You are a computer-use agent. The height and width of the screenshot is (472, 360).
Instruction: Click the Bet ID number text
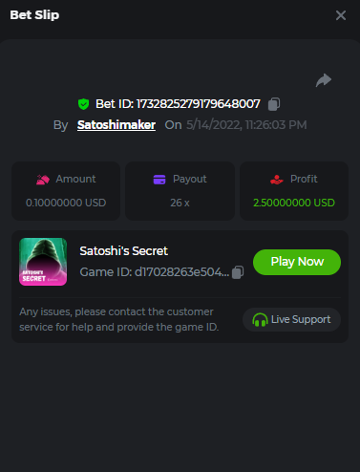pyautogui.click(x=199, y=104)
